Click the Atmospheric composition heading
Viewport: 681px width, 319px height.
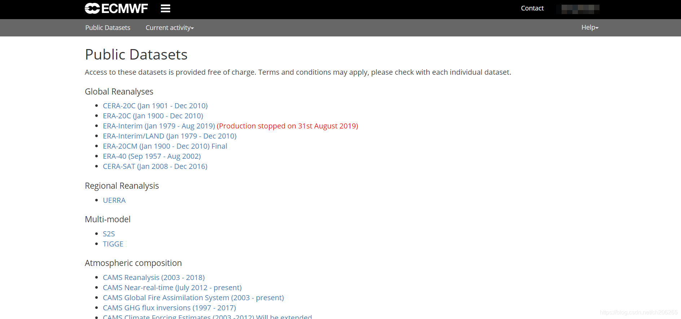(133, 263)
